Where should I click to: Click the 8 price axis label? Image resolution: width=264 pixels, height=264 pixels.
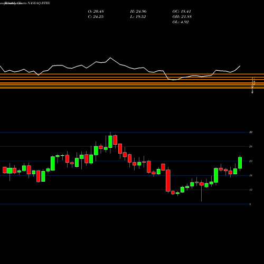pyautogui.click(x=250, y=204)
